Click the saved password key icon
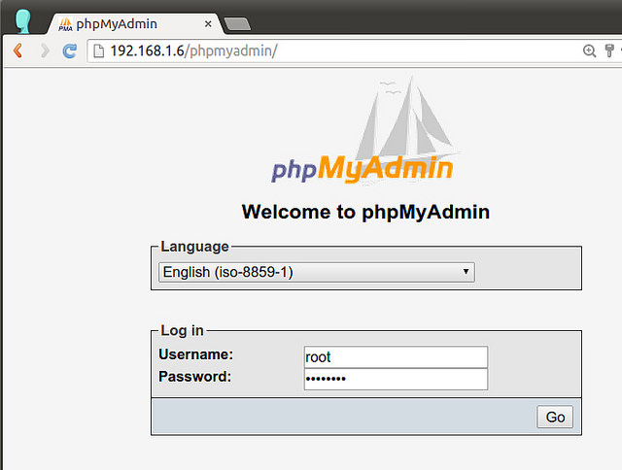Screen dimensions: 622x470 [x=610, y=50]
